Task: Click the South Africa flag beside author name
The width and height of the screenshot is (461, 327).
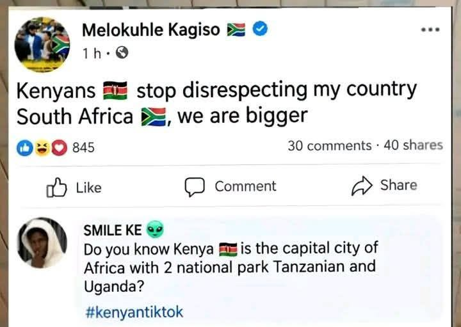Action: click(236, 29)
